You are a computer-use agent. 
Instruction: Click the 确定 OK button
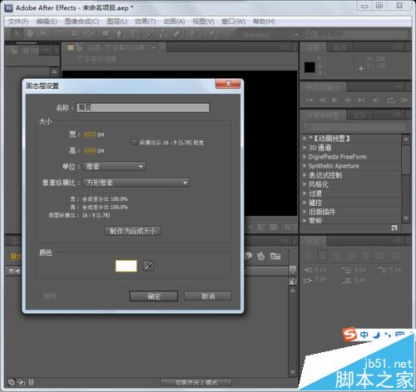pyautogui.click(x=154, y=296)
